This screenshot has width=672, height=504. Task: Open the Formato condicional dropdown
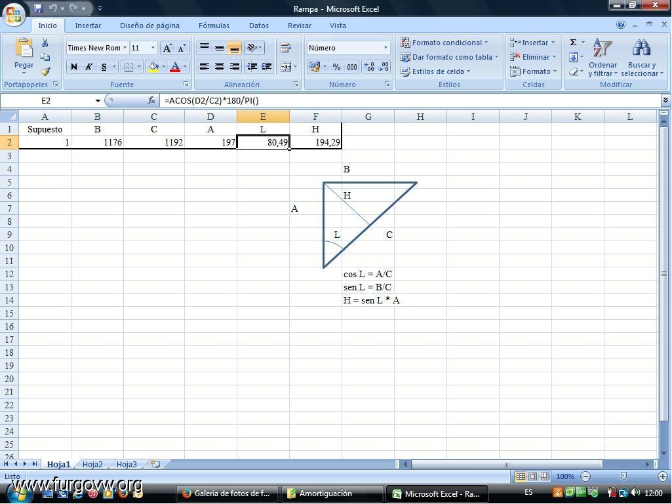[444, 43]
